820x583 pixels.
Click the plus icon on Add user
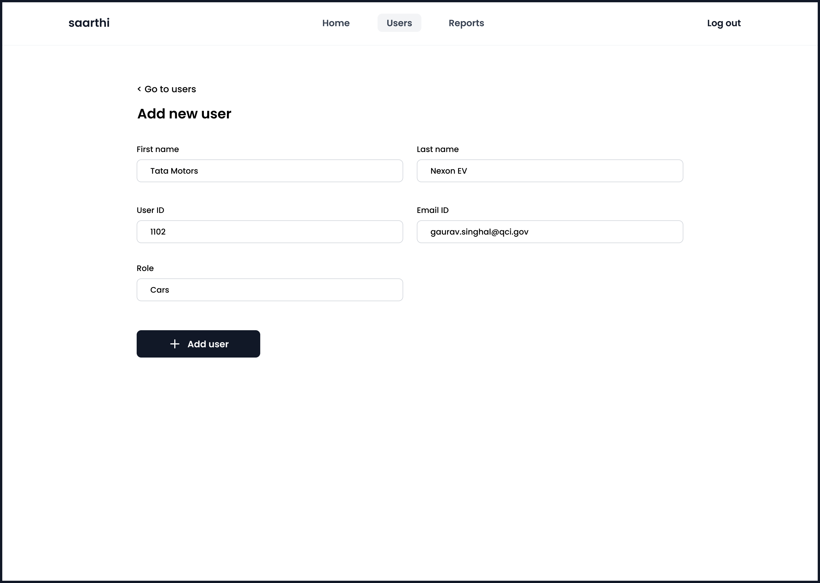tap(175, 344)
